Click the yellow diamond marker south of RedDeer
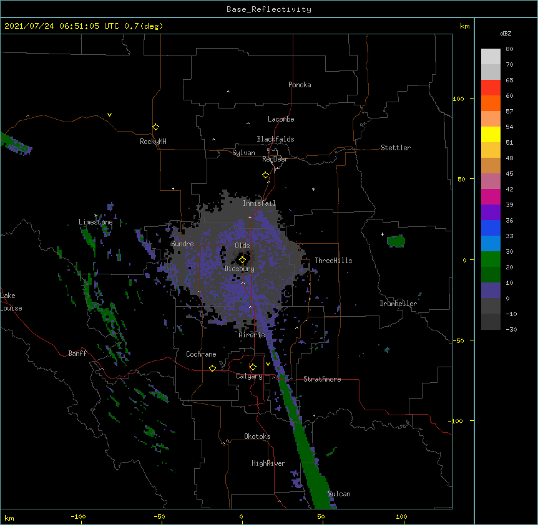This screenshot has height=525, width=538. [265, 175]
